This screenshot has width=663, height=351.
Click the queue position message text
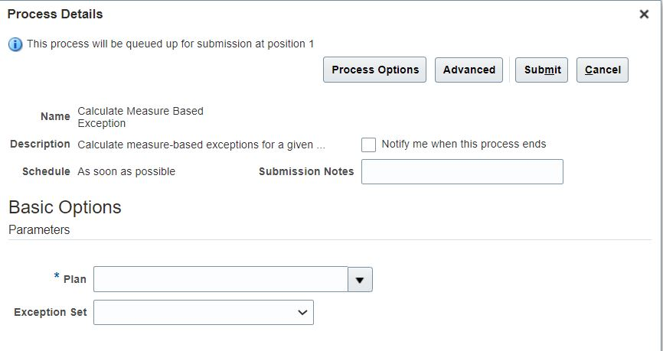[171, 44]
